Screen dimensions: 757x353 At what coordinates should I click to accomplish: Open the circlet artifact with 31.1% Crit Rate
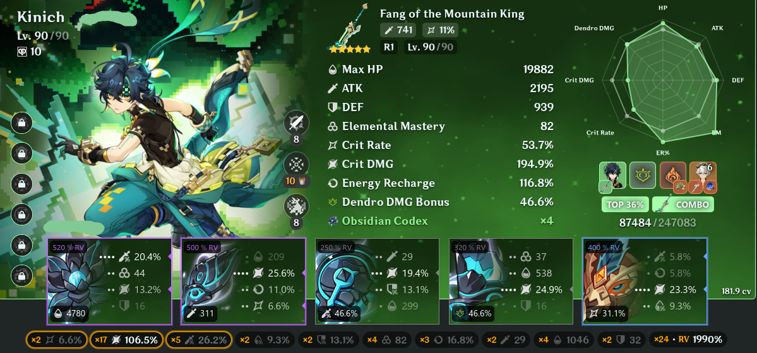(x=645, y=281)
